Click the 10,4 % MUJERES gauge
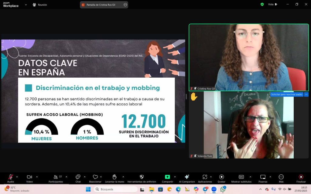 click(x=41, y=129)
